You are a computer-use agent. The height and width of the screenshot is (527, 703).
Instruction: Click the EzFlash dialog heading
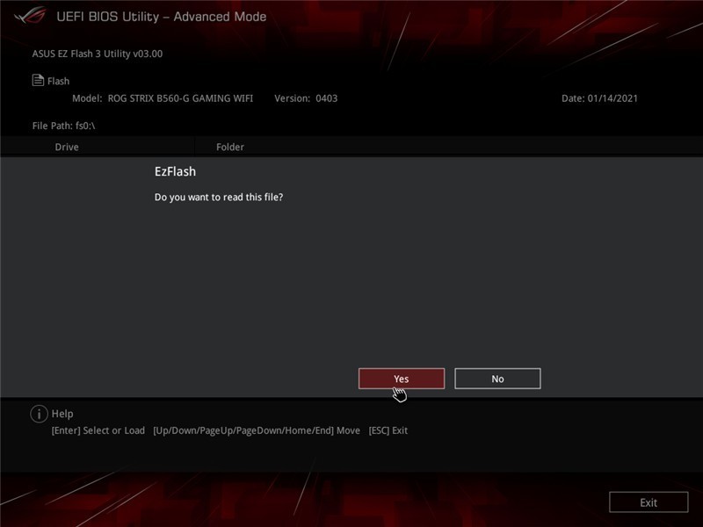click(x=175, y=171)
